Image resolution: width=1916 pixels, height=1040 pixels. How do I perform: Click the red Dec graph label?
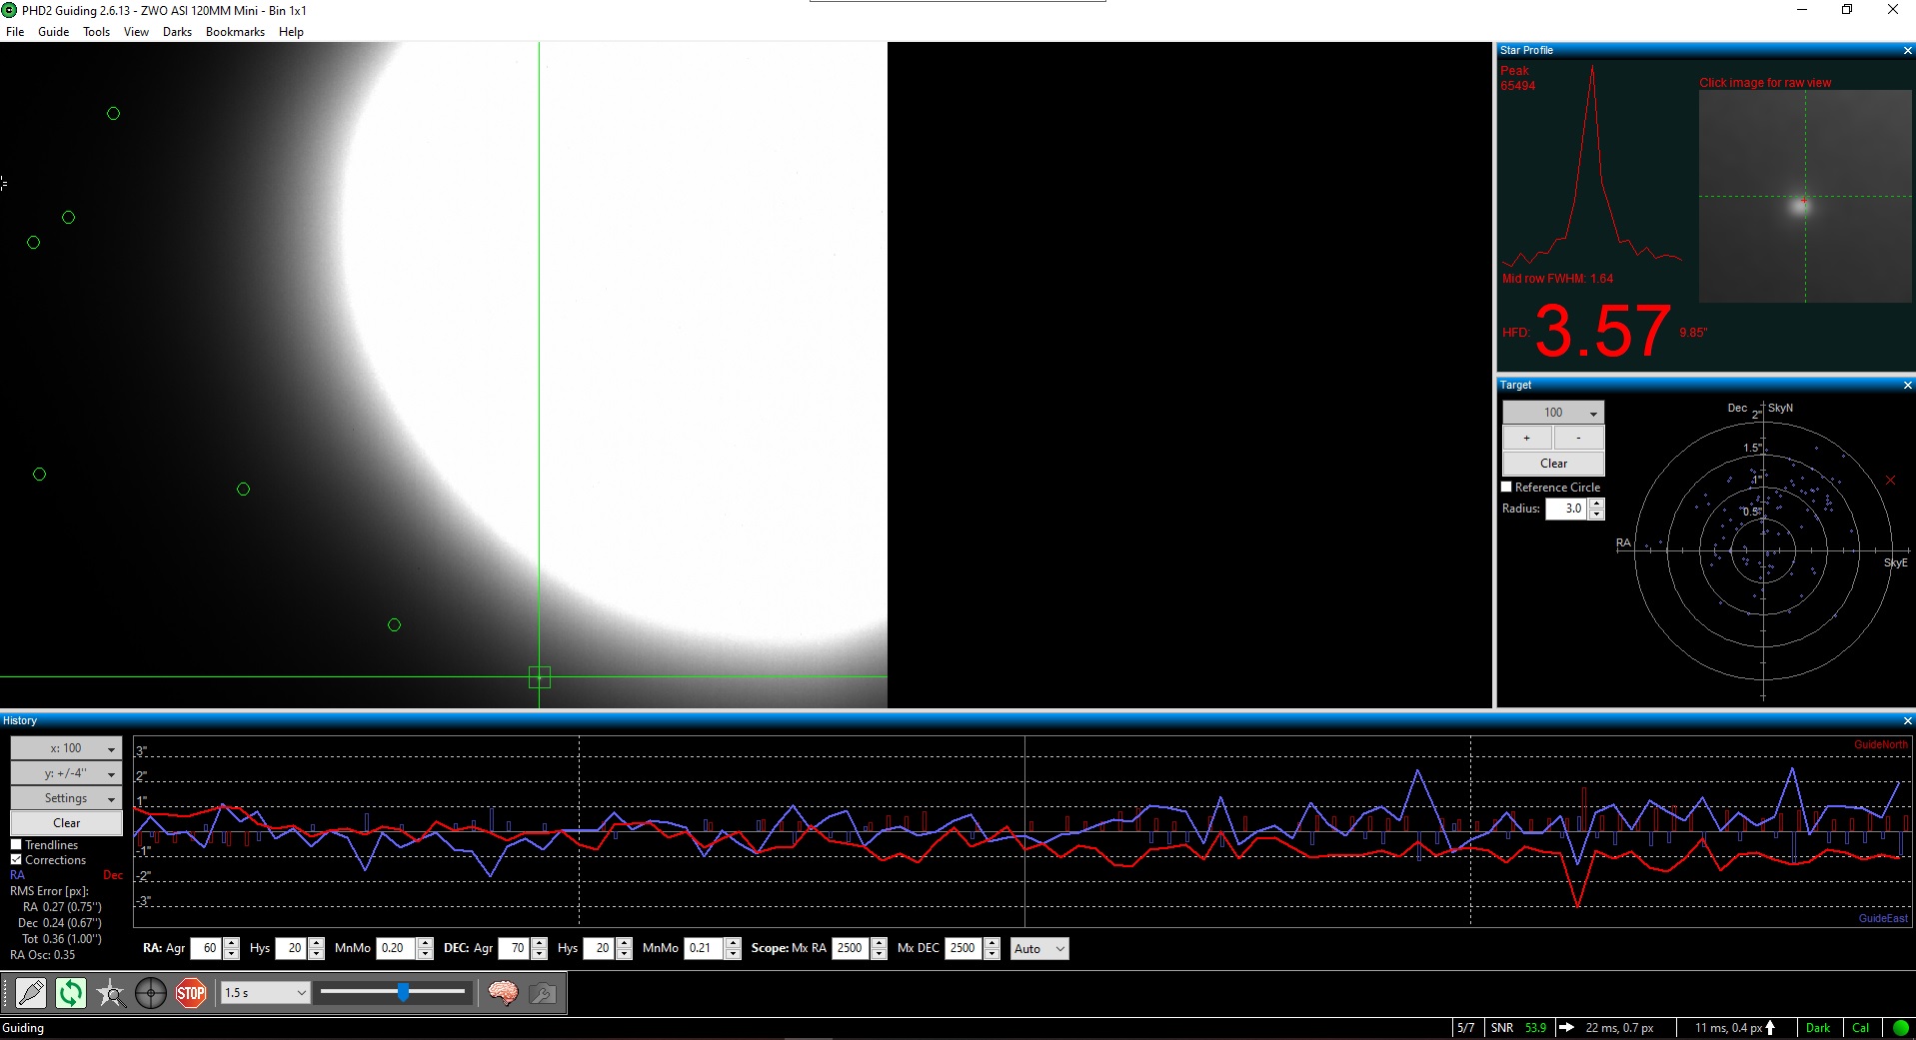point(113,875)
